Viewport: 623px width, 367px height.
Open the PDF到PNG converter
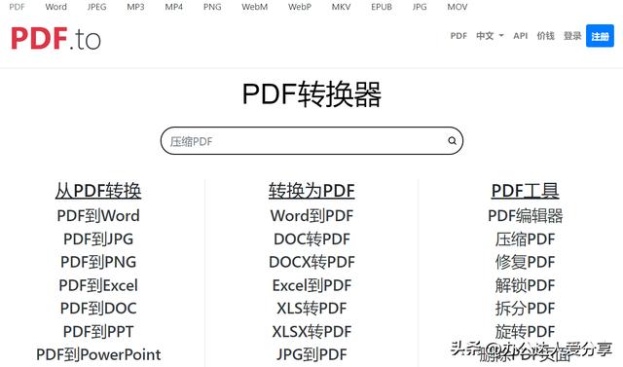98,262
